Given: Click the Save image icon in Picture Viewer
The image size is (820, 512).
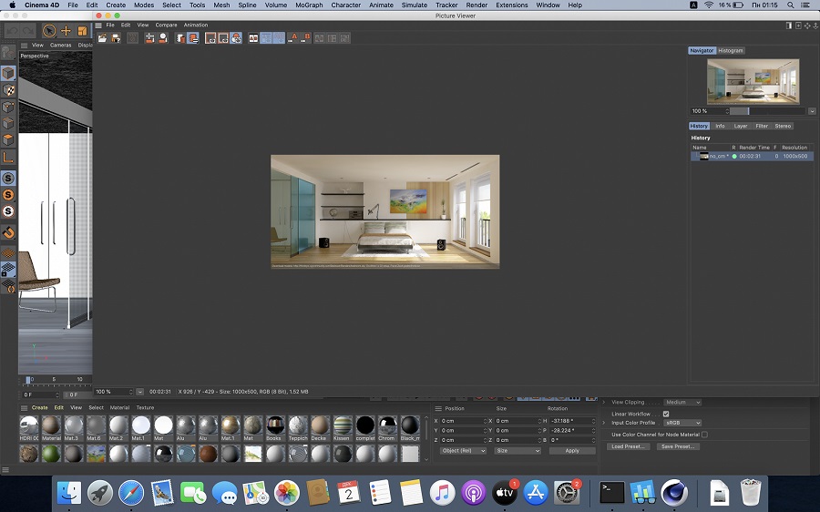Looking at the screenshot, I should click(x=115, y=38).
